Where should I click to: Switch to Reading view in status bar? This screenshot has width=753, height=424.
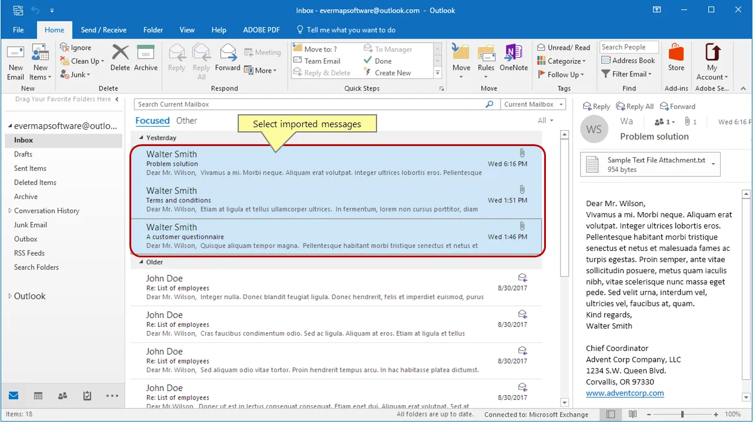pyautogui.click(x=633, y=415)
